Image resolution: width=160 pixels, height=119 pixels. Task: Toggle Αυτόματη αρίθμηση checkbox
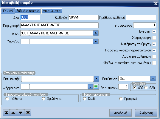tap(154, 44)
